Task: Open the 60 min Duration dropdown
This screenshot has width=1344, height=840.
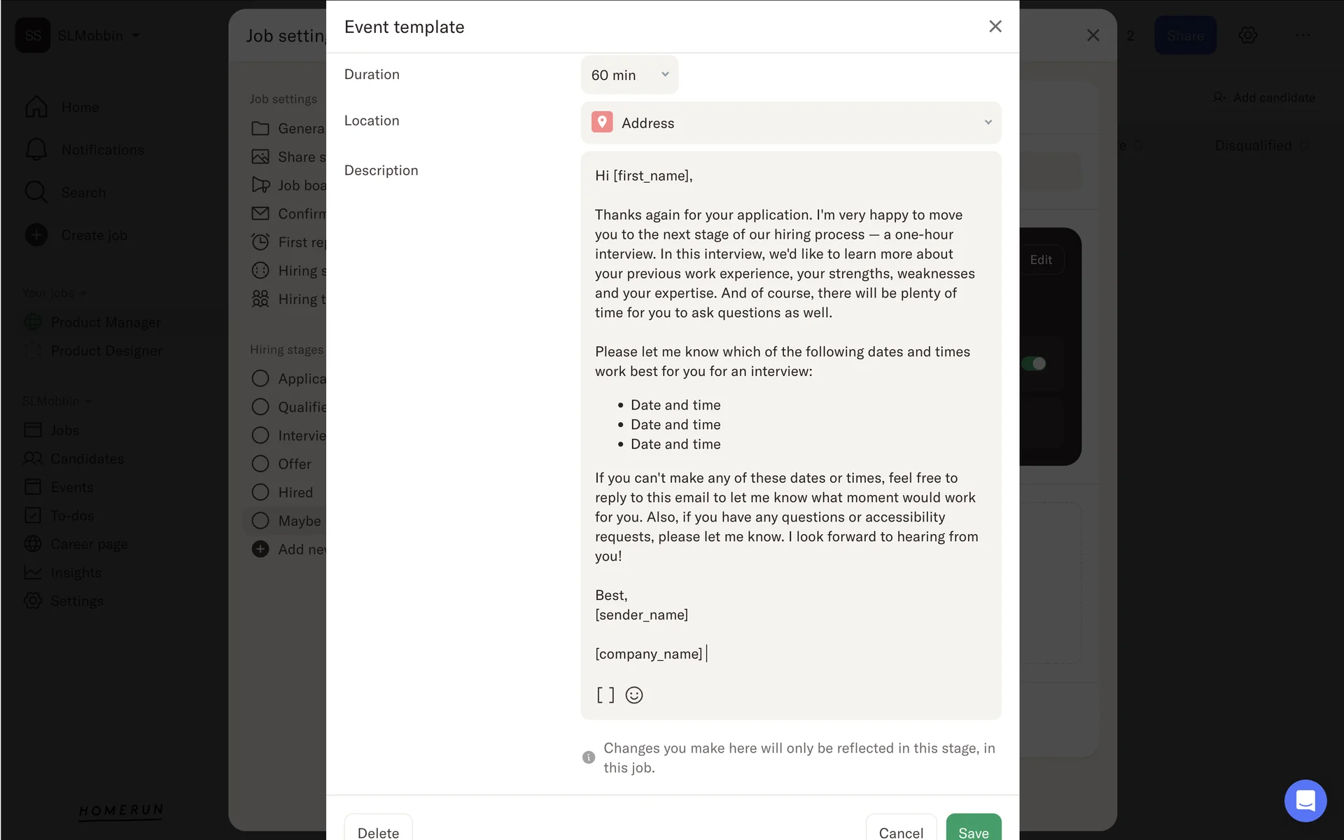Action: (629, 75)
